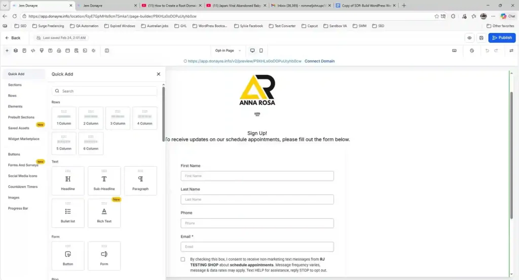
Task: Switch to the Inbox Gmail tab
Action: pos(301,6)
